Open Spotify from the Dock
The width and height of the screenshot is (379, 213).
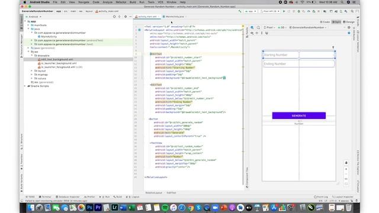(165, 208)
